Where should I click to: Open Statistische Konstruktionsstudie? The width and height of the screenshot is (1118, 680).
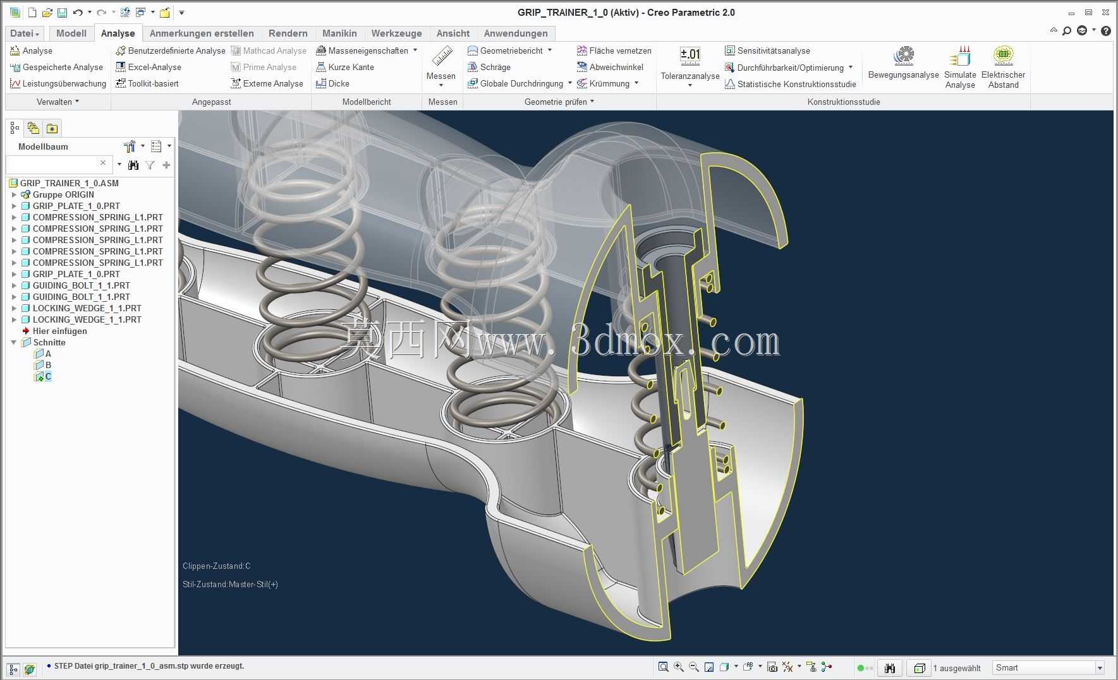791,84
